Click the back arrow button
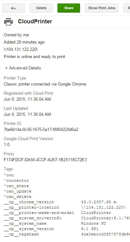The height and width of the screenshot is (242, 130). tap(14, 8)
